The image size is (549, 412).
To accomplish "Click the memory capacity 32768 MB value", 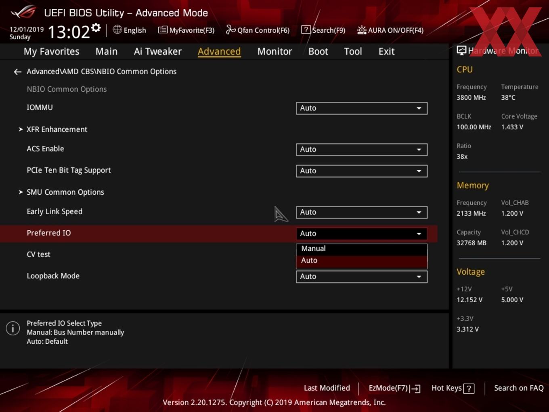I will click(x=471, y=243).
